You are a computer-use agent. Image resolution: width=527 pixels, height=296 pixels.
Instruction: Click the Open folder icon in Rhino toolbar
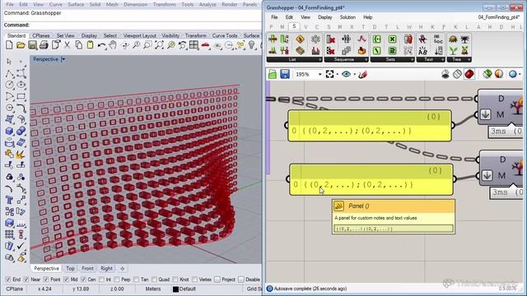pyautogui.click(x=21, y=44)
